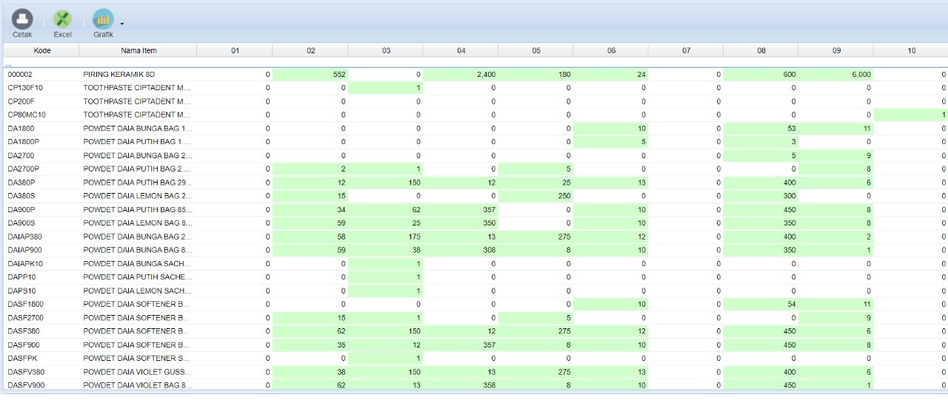Open the Grafik chart icon
This screenshot has height=400, width=948.
(x=103, y=20)
